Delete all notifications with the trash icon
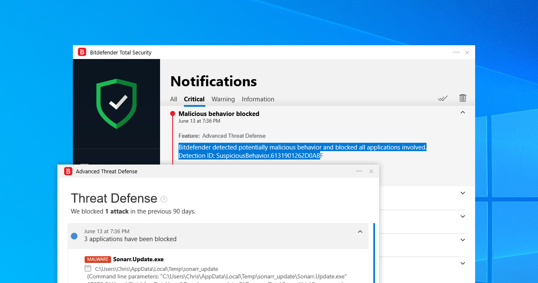Screen dimensions: 538x283 coord(463,98)
